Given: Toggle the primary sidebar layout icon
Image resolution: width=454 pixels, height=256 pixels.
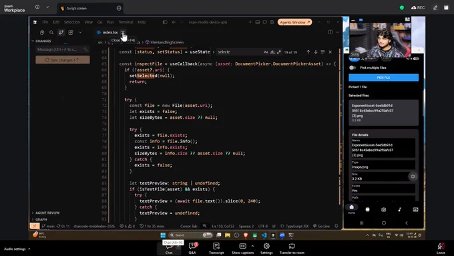Looking at the screenshot, I should (165, 22).
